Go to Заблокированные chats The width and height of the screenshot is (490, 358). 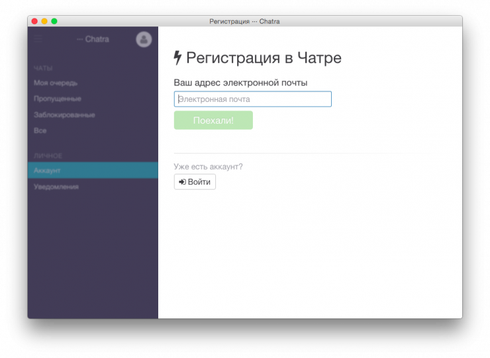coord(64,115)
